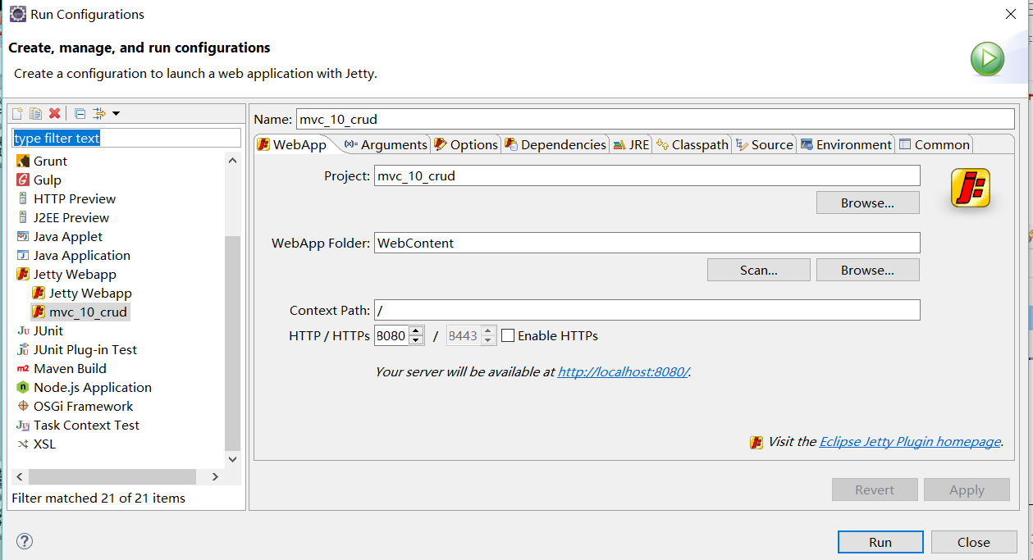Click the Jetty logo icon beside Project field
Image resolution: width=1033 pixels, height=560 pixels.
coord(970,187)
